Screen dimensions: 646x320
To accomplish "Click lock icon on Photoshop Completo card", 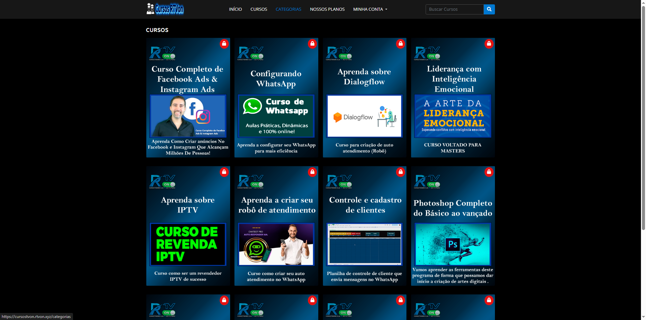I will pos(489,172).
